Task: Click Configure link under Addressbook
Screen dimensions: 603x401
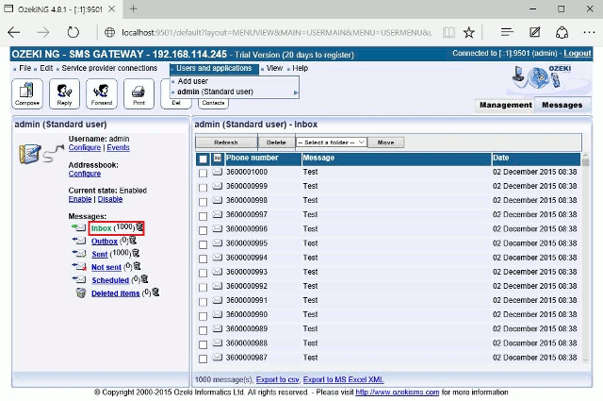Action: [85, 174]
